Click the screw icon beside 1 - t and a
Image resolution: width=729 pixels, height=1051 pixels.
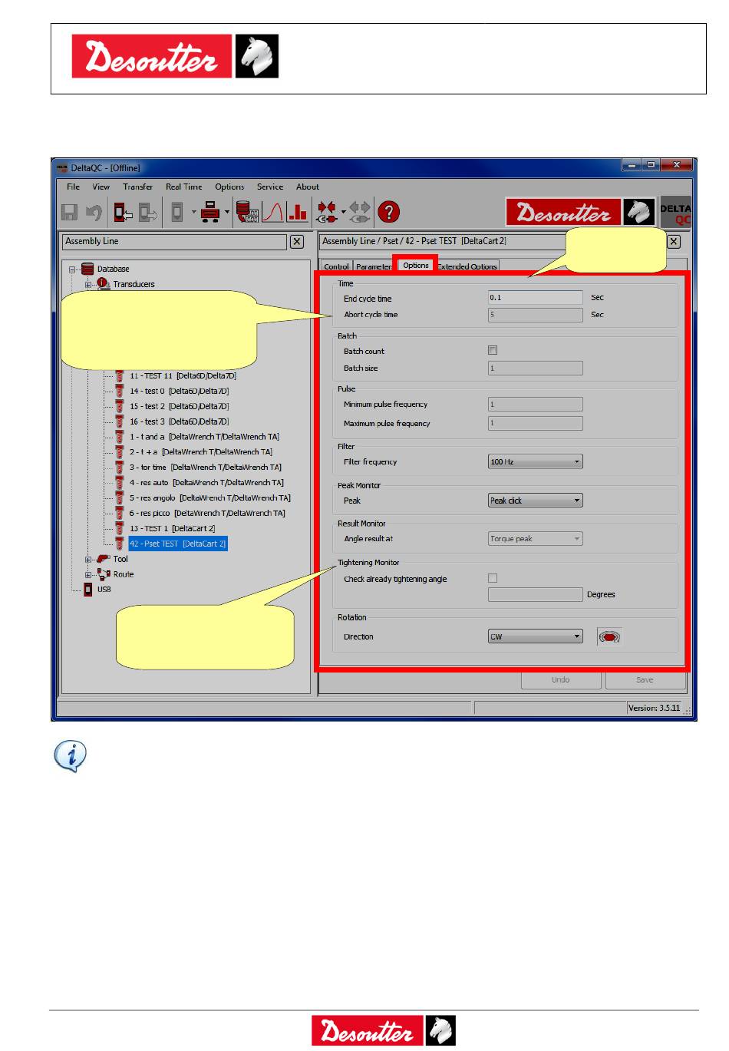click(x=120, y=437)
